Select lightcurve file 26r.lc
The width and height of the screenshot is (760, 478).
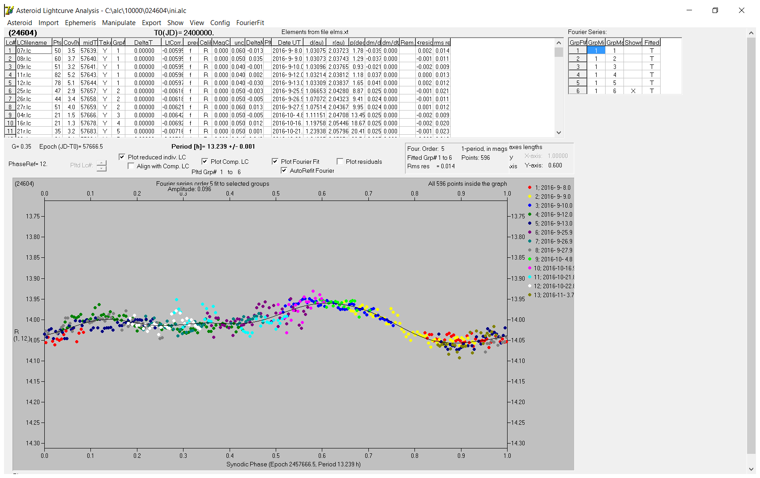(x=34, y=99)
